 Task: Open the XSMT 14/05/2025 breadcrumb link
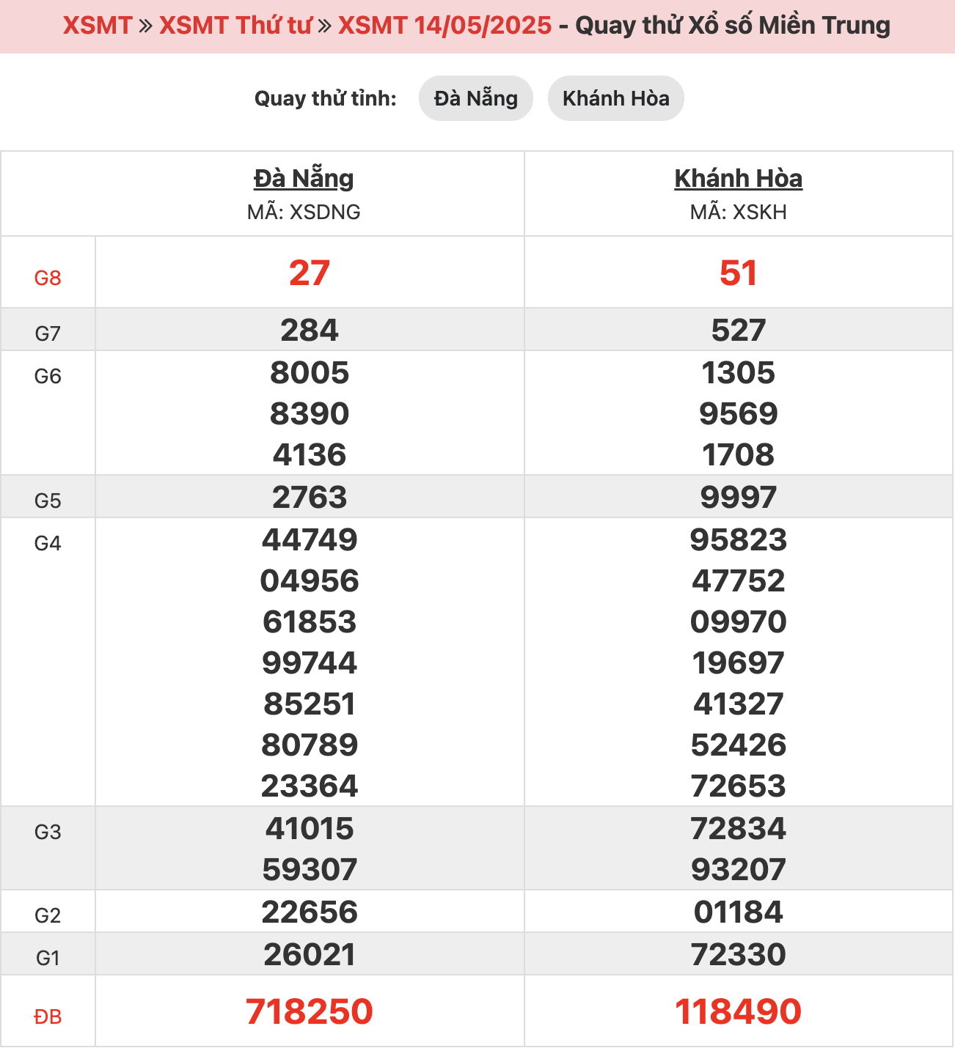pos(444,26)
